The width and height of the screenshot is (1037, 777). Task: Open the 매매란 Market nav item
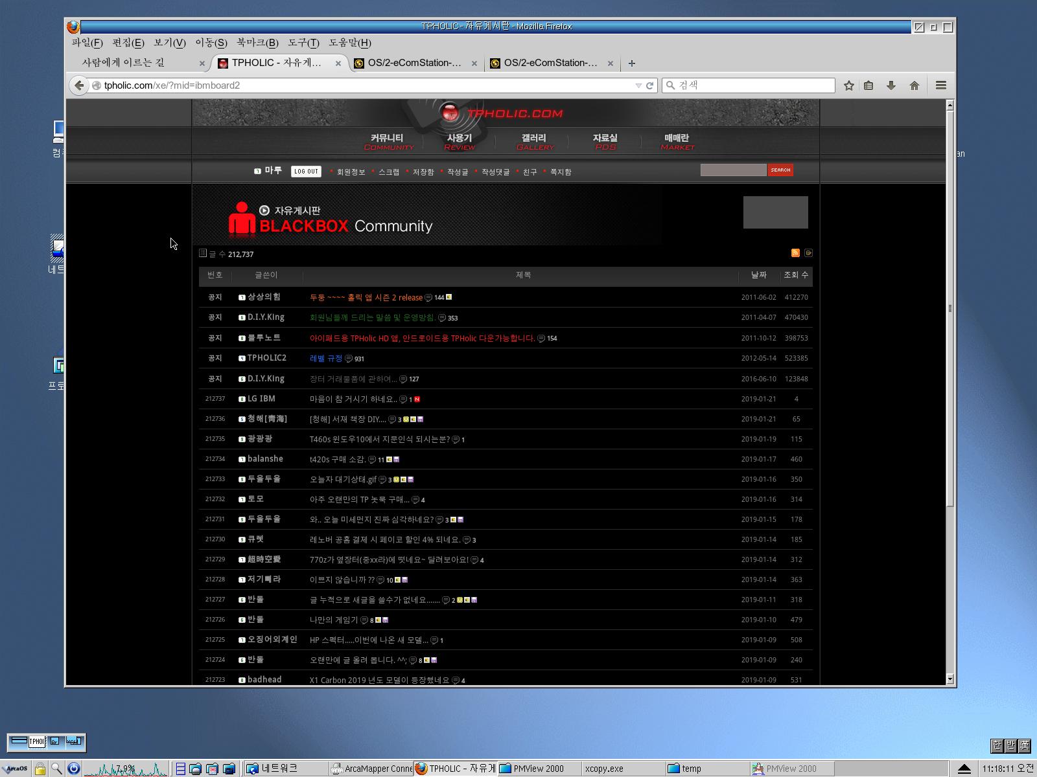click(x=677, y=142)
